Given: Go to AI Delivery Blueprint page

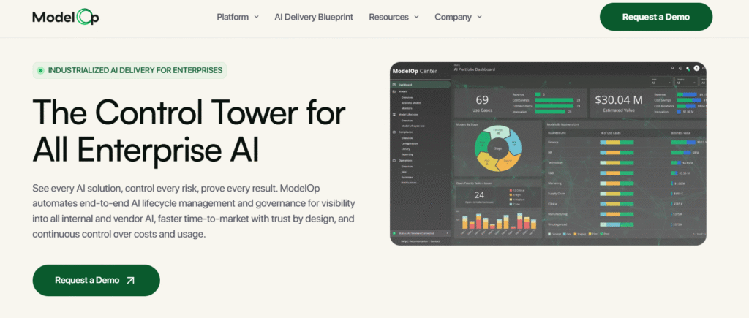Looking at the screenshot, I should 314,17.
